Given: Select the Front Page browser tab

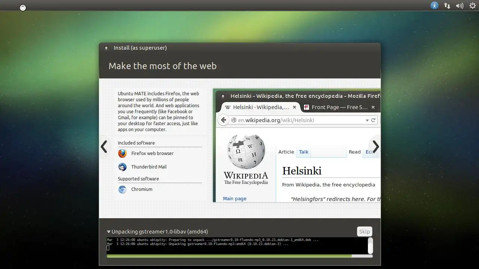Looking at the screenshot, I should point(339,107).
